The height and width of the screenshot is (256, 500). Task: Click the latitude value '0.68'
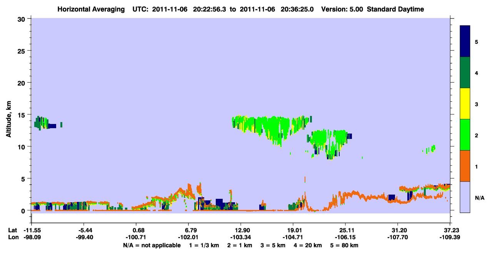click(x=138, y=230)
